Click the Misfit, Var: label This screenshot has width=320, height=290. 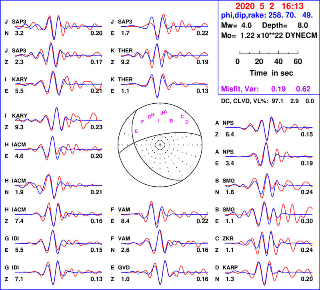tap(240, 89)
